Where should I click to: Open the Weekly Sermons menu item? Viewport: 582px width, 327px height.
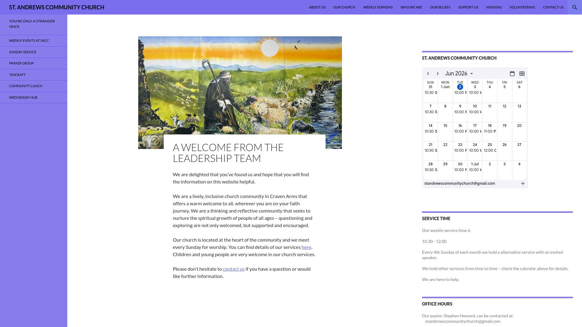click(378, 7)
